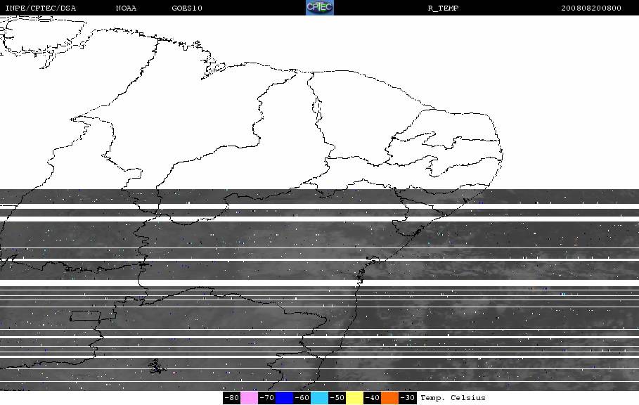
Task: Click the INPE/CPTEC/DSA header text
Action: [40, 8]
